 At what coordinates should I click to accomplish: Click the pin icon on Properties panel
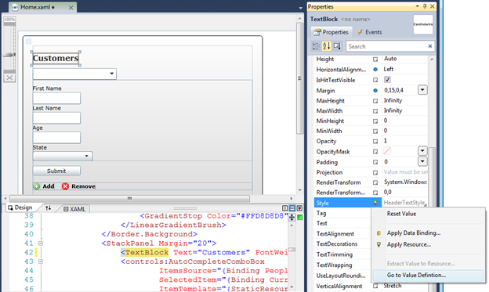425,6
